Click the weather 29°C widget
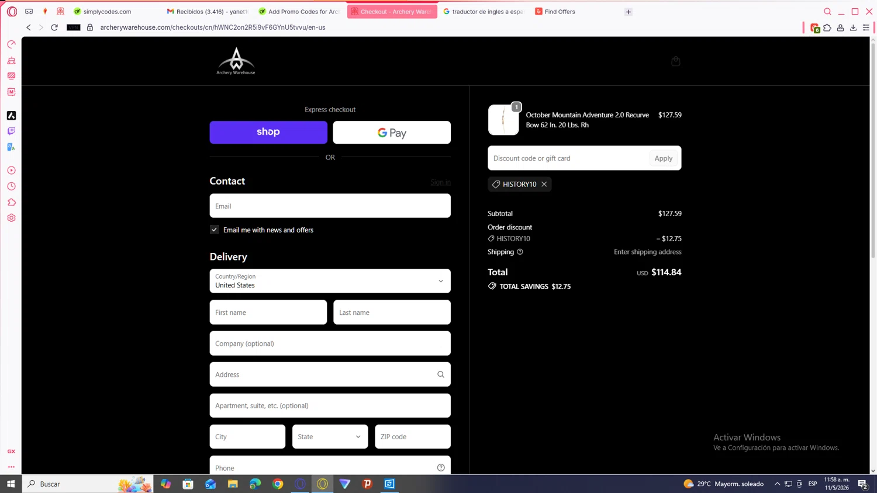The height and width of the screenshot is (493, 877). point(723,484)
